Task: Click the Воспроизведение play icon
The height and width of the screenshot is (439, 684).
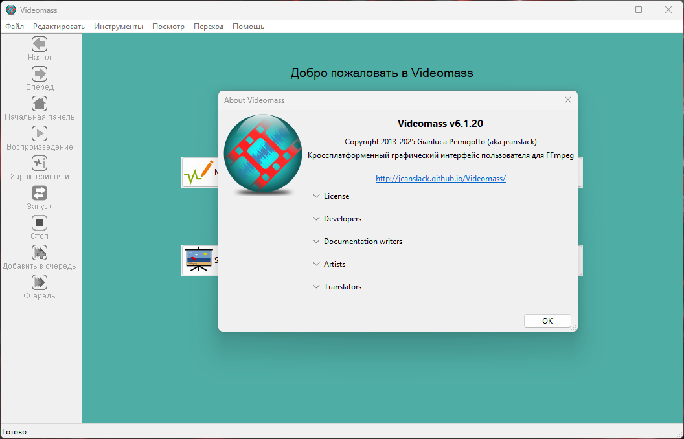Action: coord(40,133)
